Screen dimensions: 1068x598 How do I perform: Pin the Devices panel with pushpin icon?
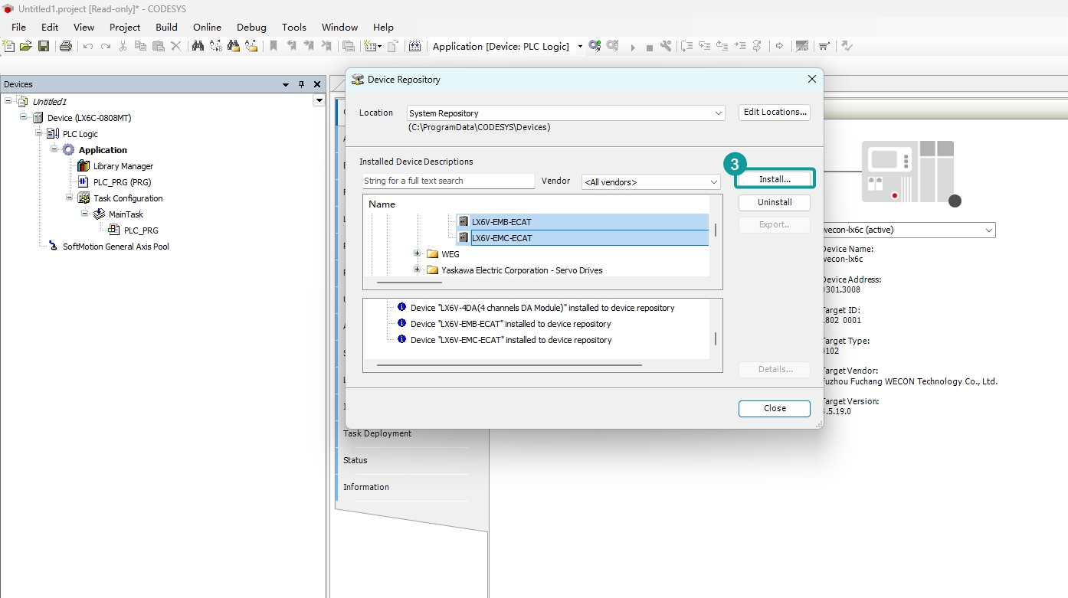(x=301, y=84)
